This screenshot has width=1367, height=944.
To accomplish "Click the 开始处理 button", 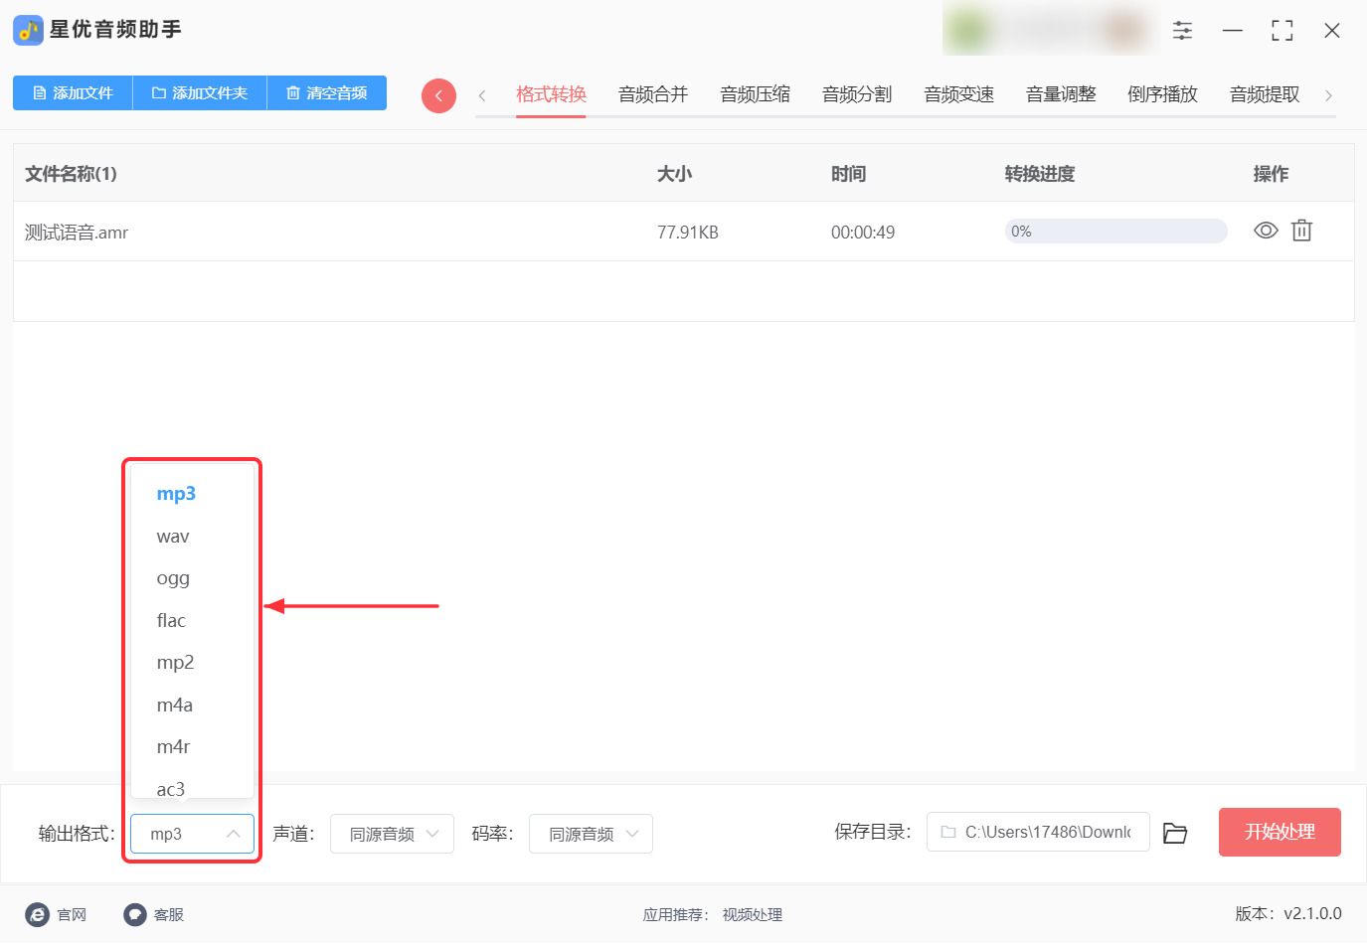I will (x=1280, y=832).
